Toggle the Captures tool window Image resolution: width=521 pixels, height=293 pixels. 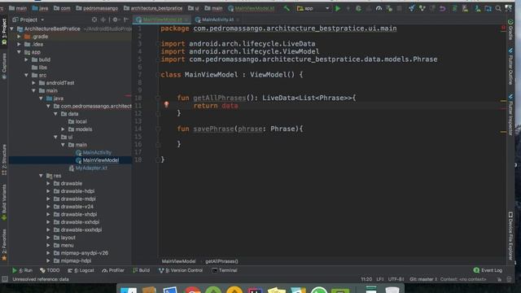pos(4,66)
